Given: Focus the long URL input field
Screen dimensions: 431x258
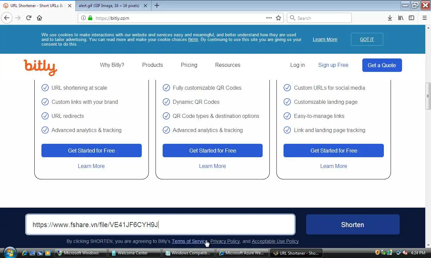Looking at the screenshot, I should point(160,224).
